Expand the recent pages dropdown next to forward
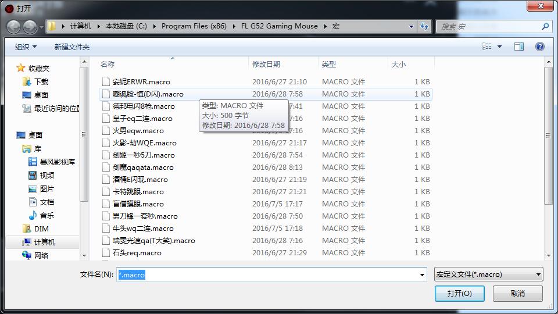 (41, 27)
